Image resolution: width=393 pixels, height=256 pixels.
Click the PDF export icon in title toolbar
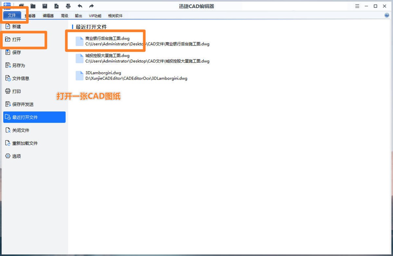(56, 6)
